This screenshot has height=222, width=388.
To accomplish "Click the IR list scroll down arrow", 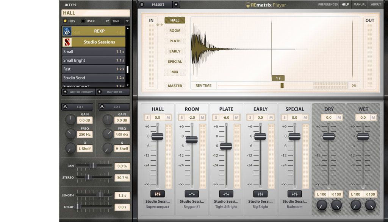I will click(x=128, y=85).
